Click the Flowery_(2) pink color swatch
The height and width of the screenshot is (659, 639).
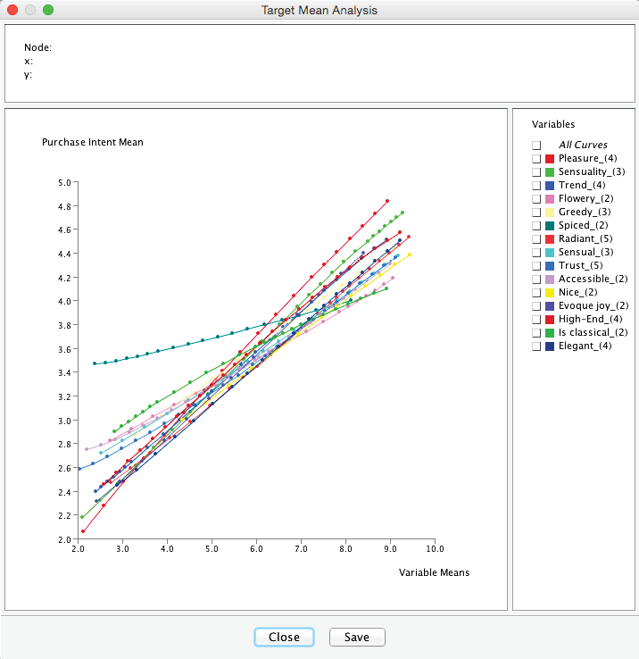point(551,198)
